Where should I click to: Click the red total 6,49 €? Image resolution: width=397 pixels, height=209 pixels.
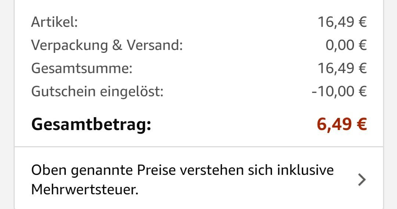coord(342,124)
